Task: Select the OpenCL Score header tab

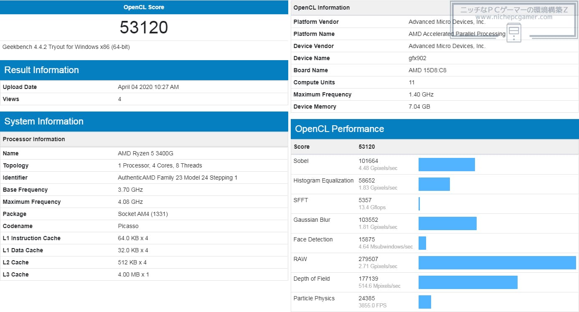Action: tap(144, 7)
